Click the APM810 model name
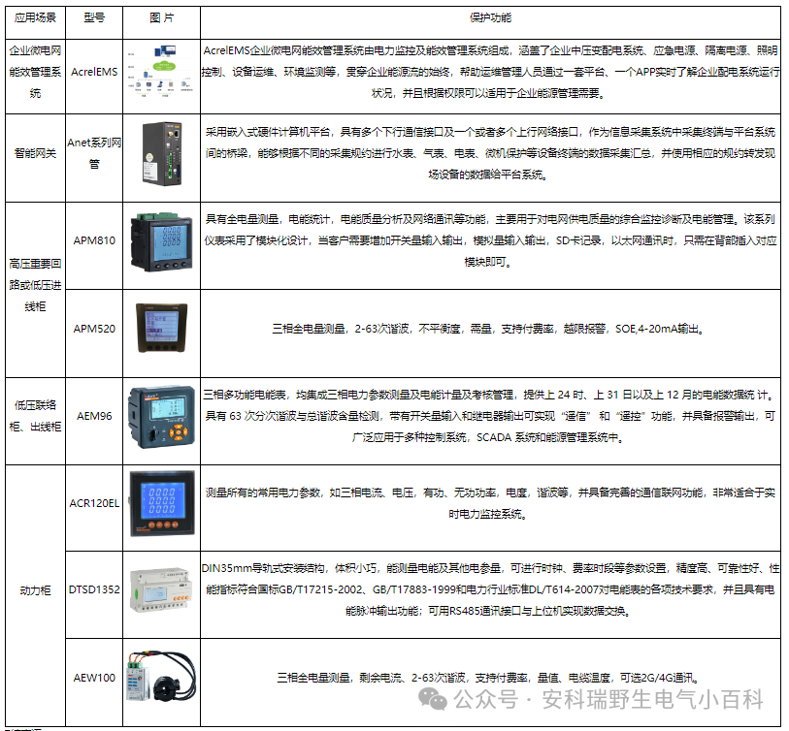789x731 pixels. click(94, 240)
